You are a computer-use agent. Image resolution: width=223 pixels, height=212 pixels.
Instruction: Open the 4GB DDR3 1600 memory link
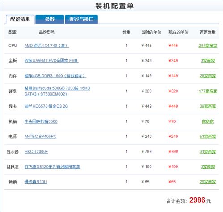[55, 76]
